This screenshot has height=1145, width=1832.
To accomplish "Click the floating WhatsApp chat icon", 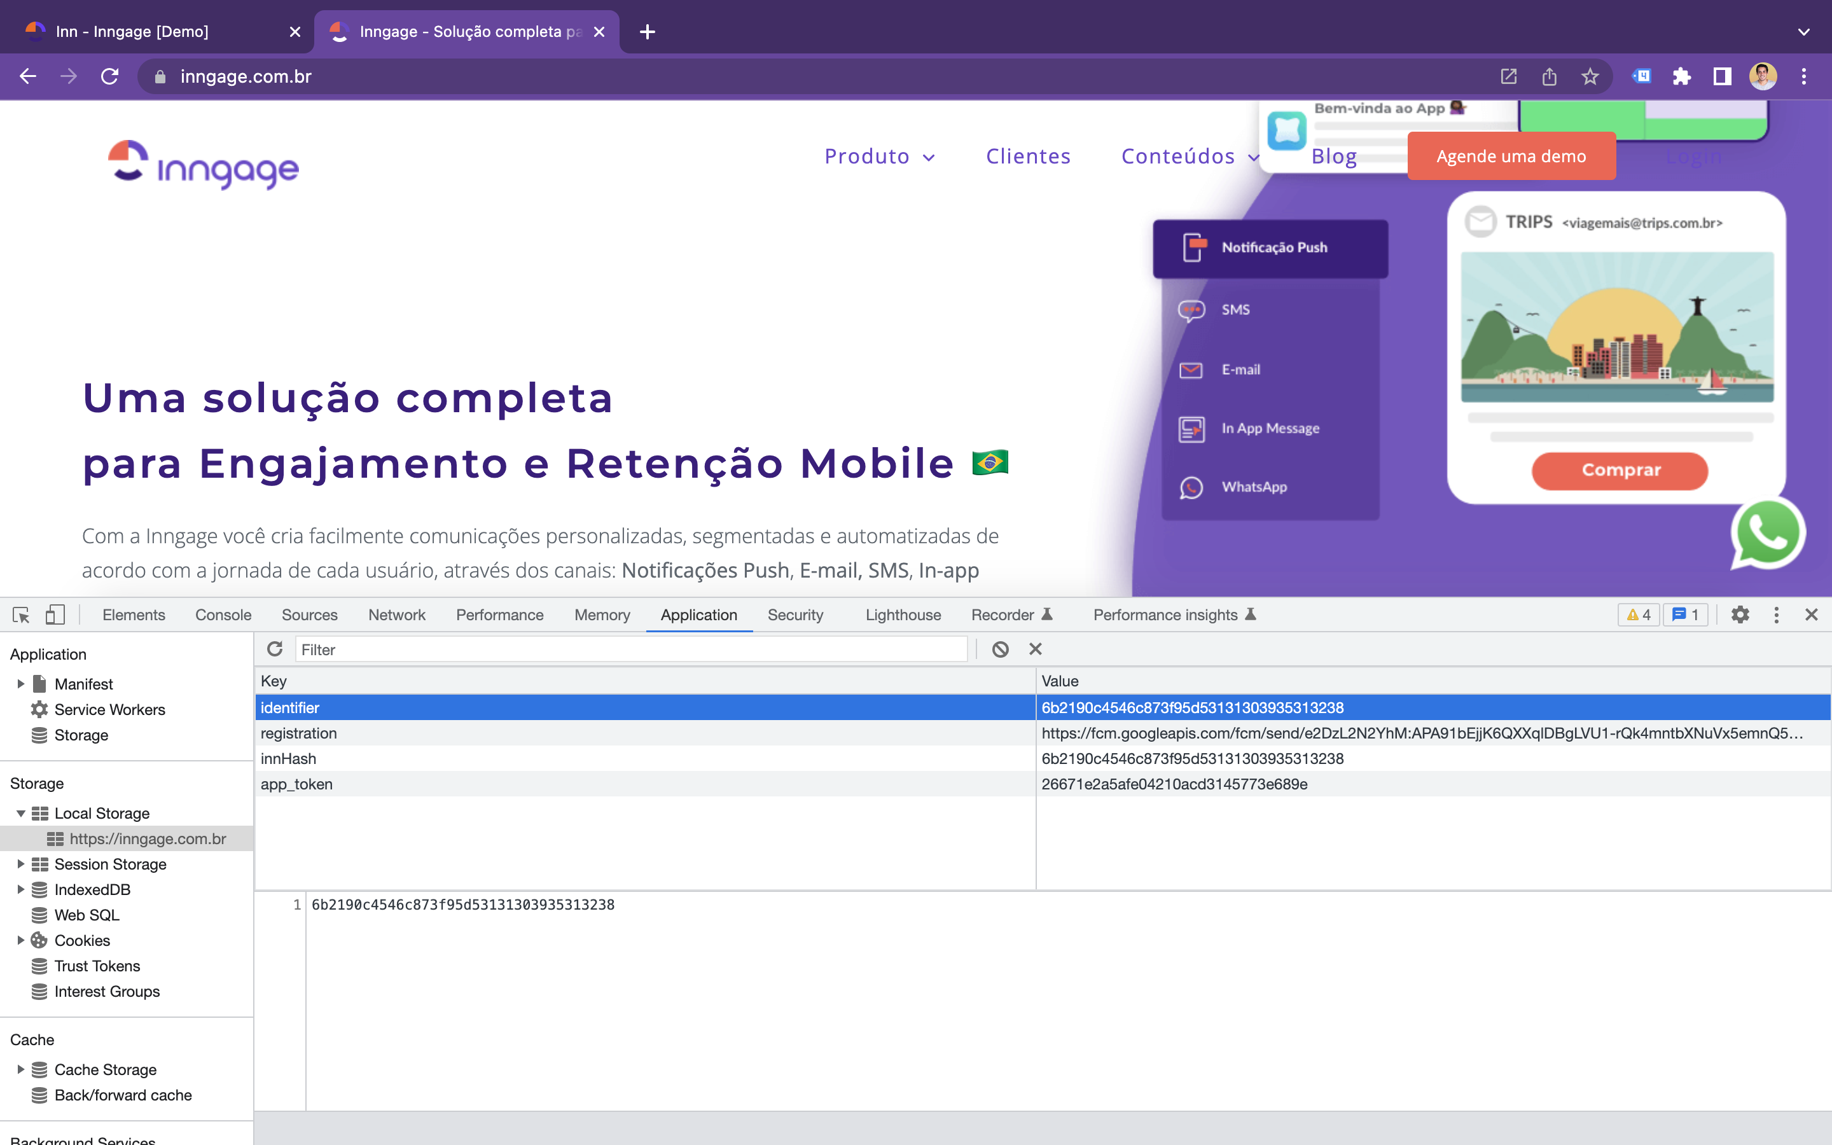I will (x=1768, y=534).
